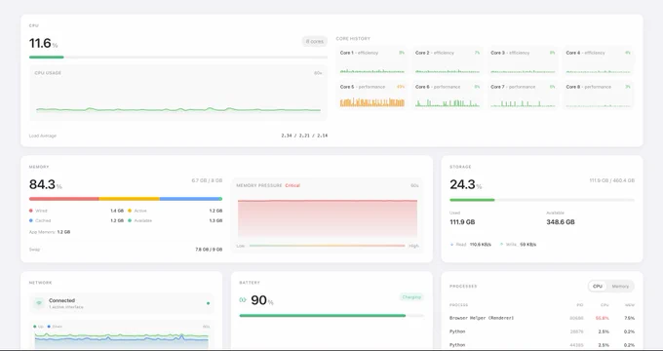Open the Core 5 performance history tile

[372, 96]
